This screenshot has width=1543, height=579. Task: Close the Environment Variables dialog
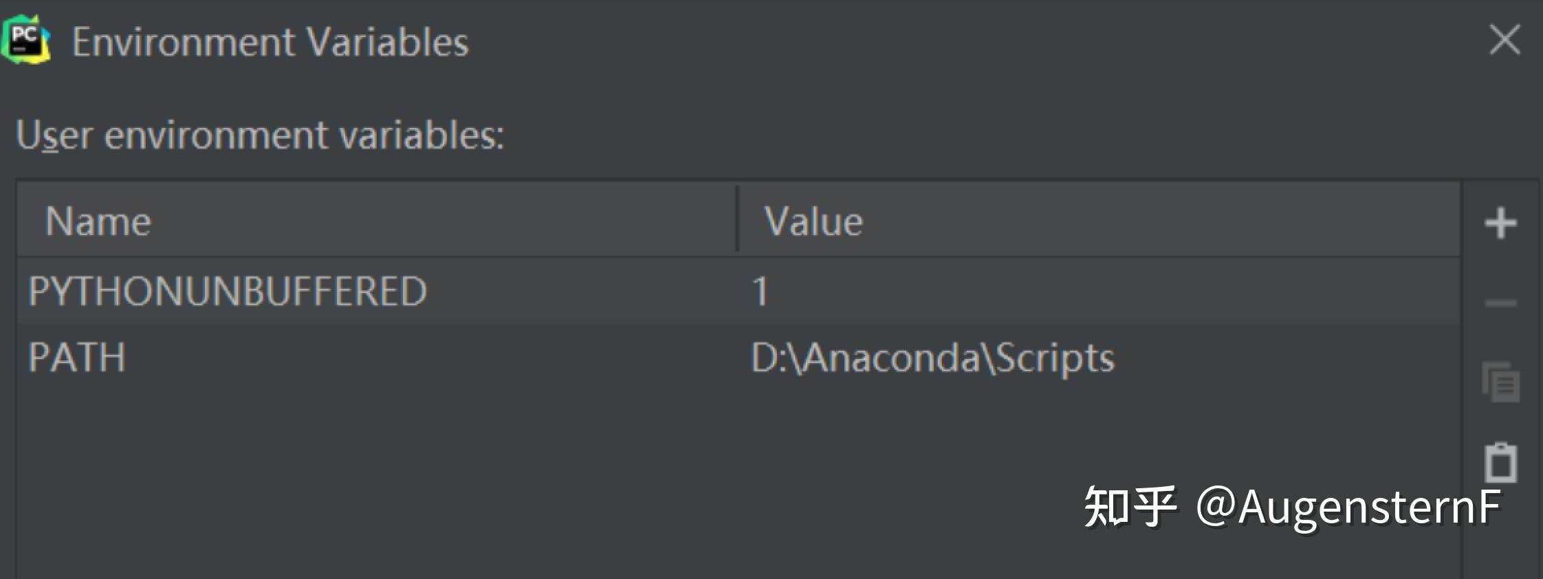coord(1504,40)
